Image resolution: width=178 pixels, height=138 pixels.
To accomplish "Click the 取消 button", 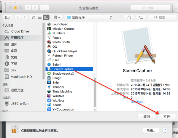I will [147, 116].
